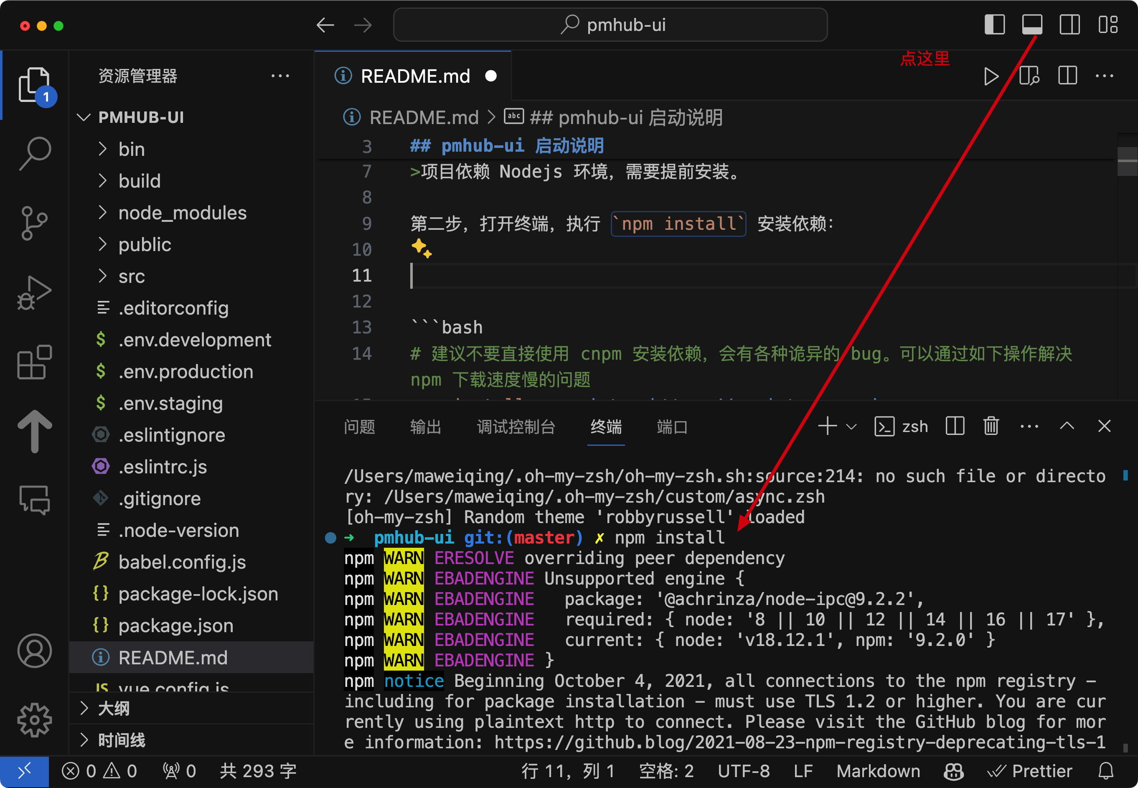1138x788 pixels.
Task: Change language mode from Markdown
Action: pyautogui.click(x=878, y=771)
